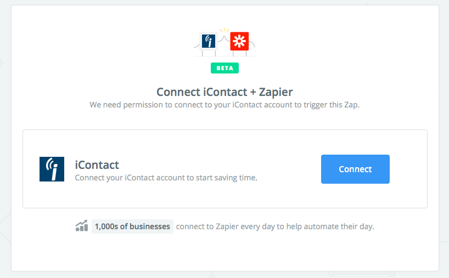Click "Connect your iContact account" description
This screenshot has width=449, height=278.
coord(130,178)
